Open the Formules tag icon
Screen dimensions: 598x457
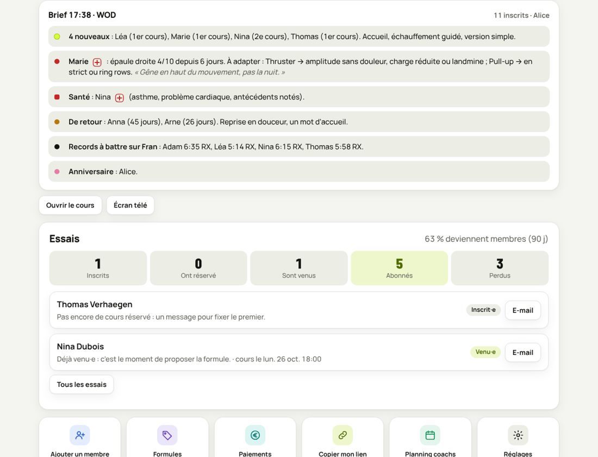pos(167,435)
